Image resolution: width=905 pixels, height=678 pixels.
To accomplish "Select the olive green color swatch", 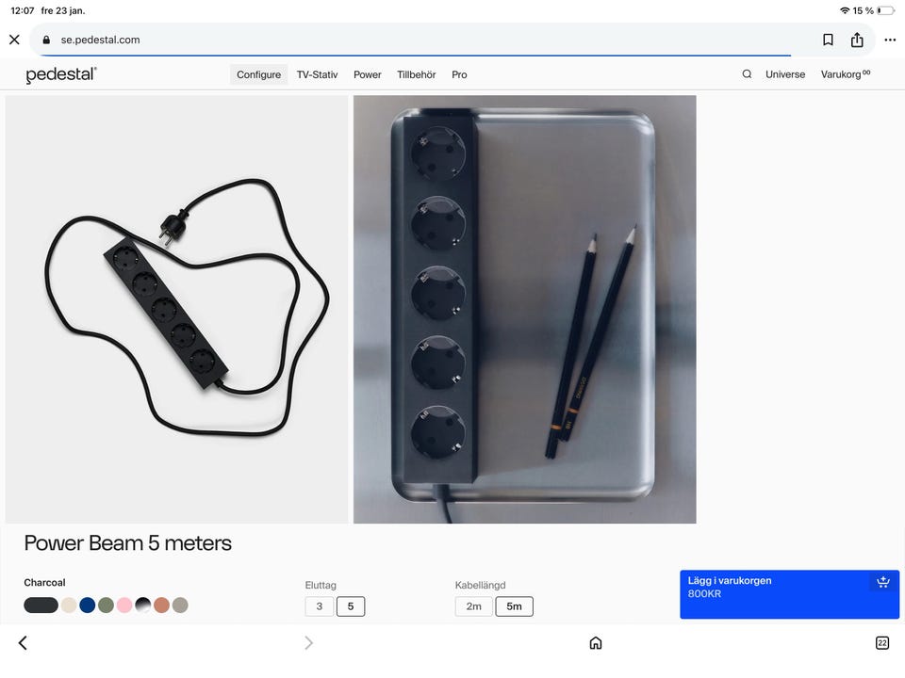I will click(x=107, y=605).
